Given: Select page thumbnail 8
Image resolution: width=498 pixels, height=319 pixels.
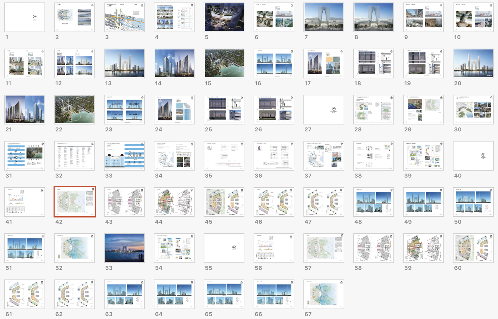Looking at the screenshot, I should [374, 17].
